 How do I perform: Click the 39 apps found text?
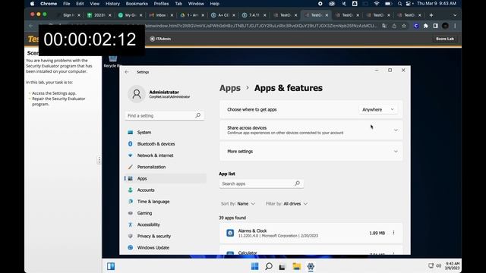[x=232, y=218]
